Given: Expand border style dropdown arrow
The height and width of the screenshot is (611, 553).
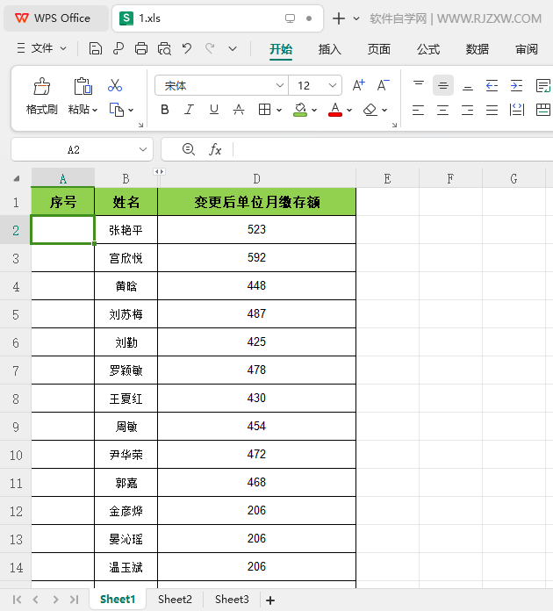Looking at the screenshot, I should click(279, 111).
